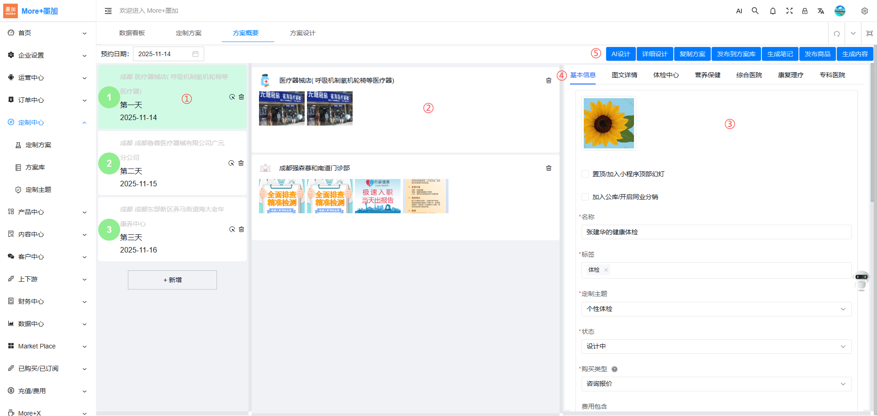877x416 pixels.
Task: Click the + 新增 button
Action: 172,280
